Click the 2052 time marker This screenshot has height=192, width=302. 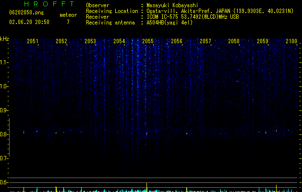61,41
